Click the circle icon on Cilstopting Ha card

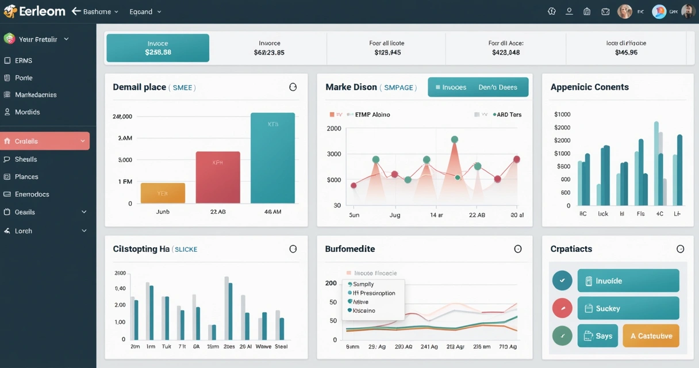coord(293,249)
